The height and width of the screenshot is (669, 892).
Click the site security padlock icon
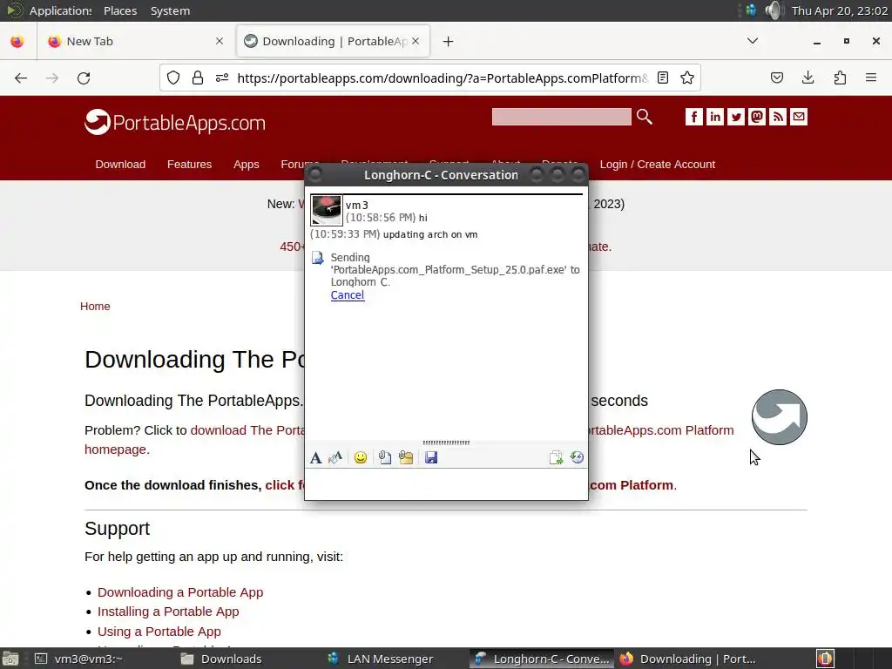(198, 78)
